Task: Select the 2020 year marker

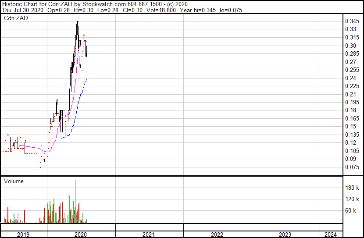Action: pos(81,234)
